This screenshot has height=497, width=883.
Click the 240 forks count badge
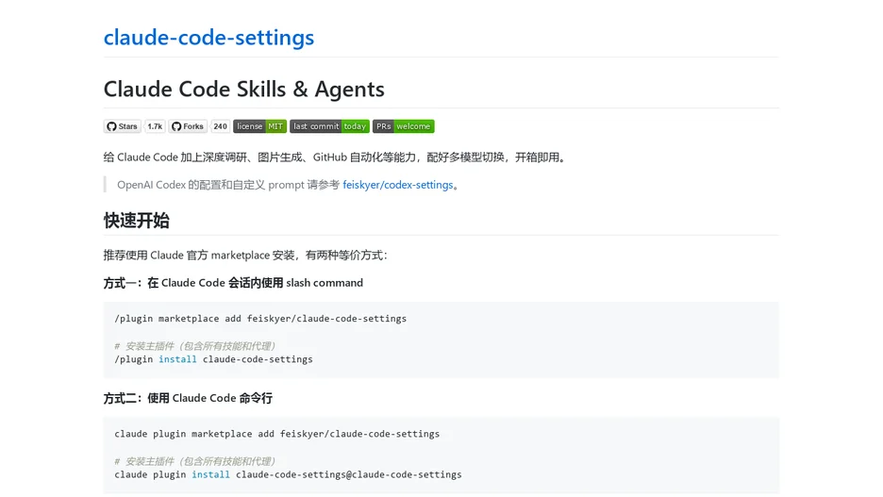tap(220, 126)
